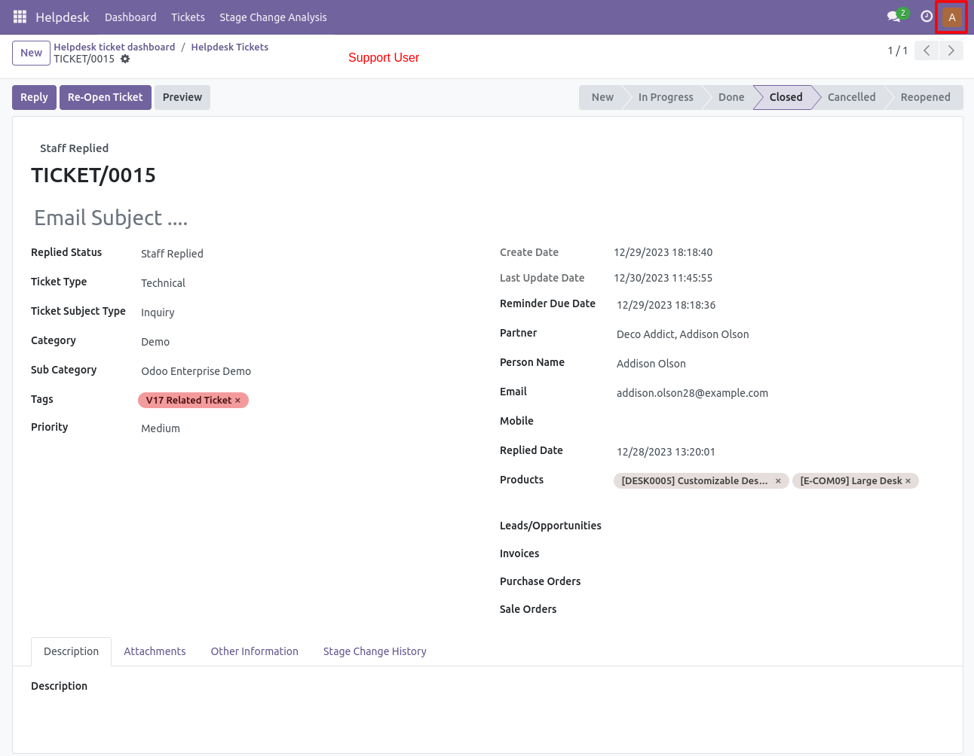
Task: Click the Re-Open Ticket button
Action: point(105,97)
